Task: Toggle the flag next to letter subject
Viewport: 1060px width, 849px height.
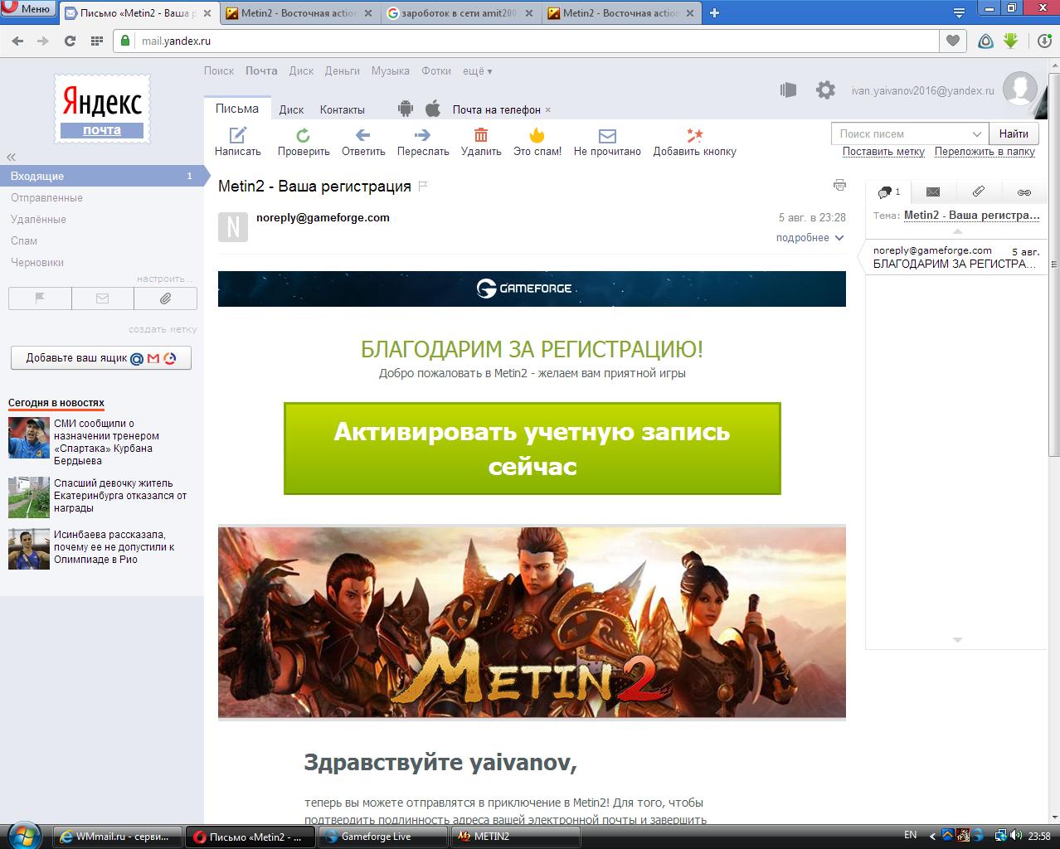Action: [423, 187]
